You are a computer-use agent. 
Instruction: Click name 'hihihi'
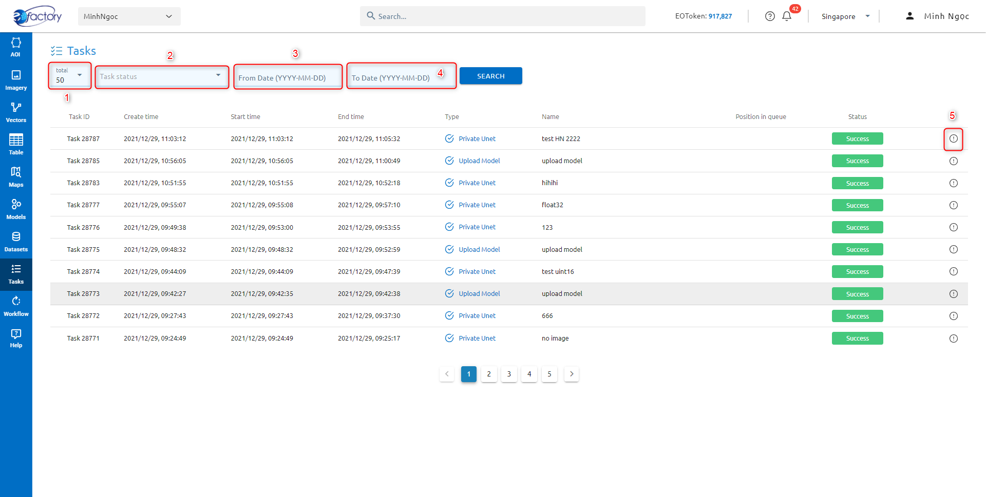[x=549, y=183]
